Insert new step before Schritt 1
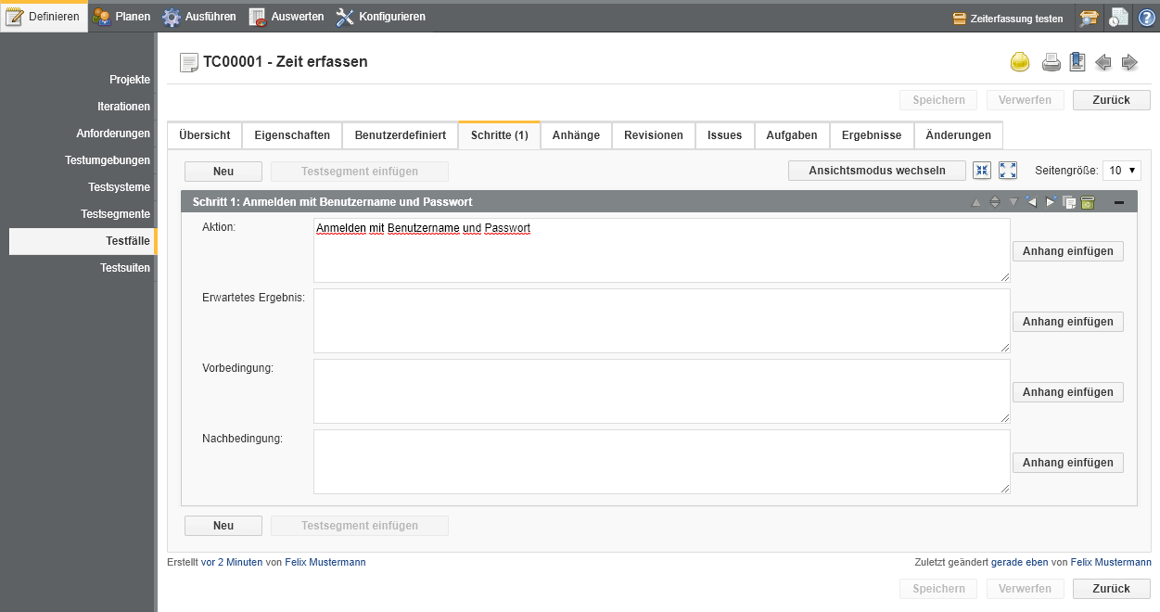The height and width of the screenshot is (612, 1160). (x=1031, y=201)
